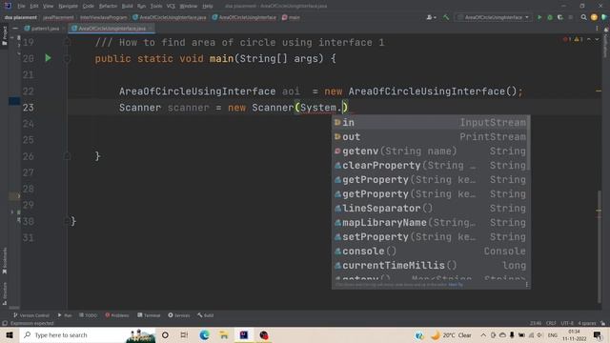Viewport: 610px width, 343px height.
Task: Open the TODO tool window
Action: (x=88, y=315)
